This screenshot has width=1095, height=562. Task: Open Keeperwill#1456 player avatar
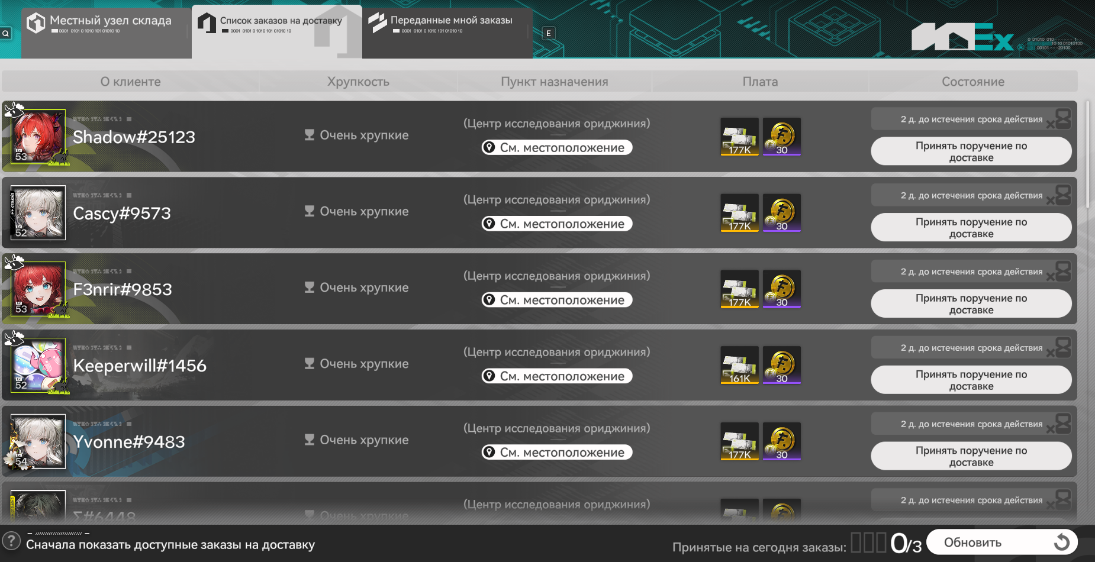pos(38,365)
